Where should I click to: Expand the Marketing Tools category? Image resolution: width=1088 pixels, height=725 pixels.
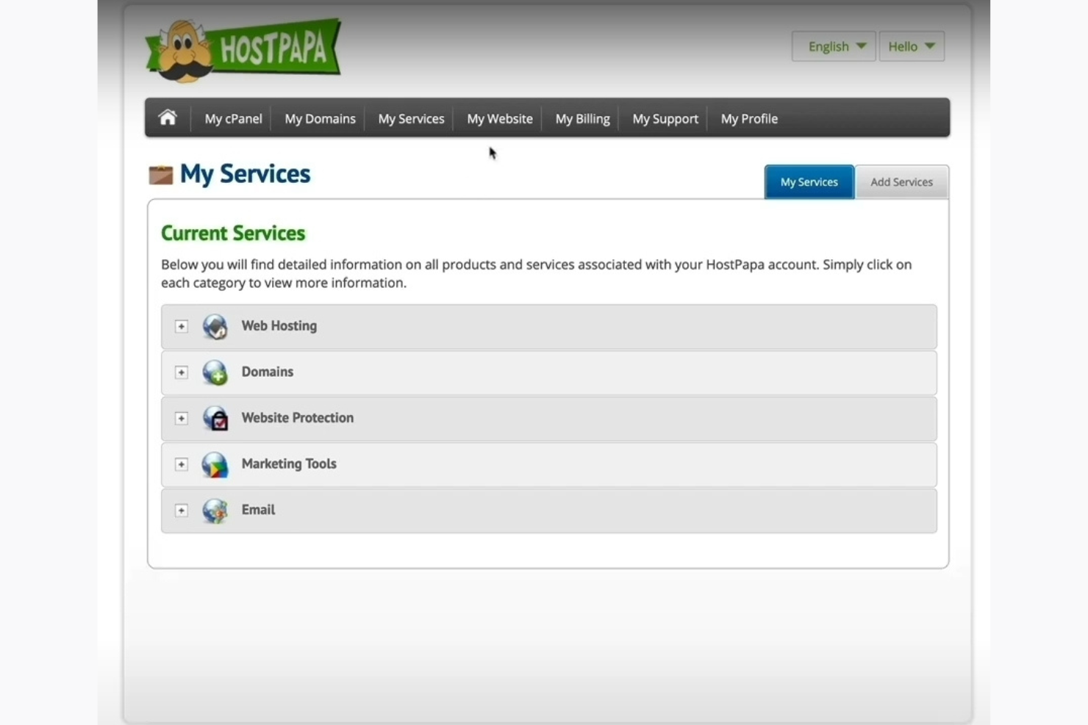pyautogui.click(x=182, y=464)
